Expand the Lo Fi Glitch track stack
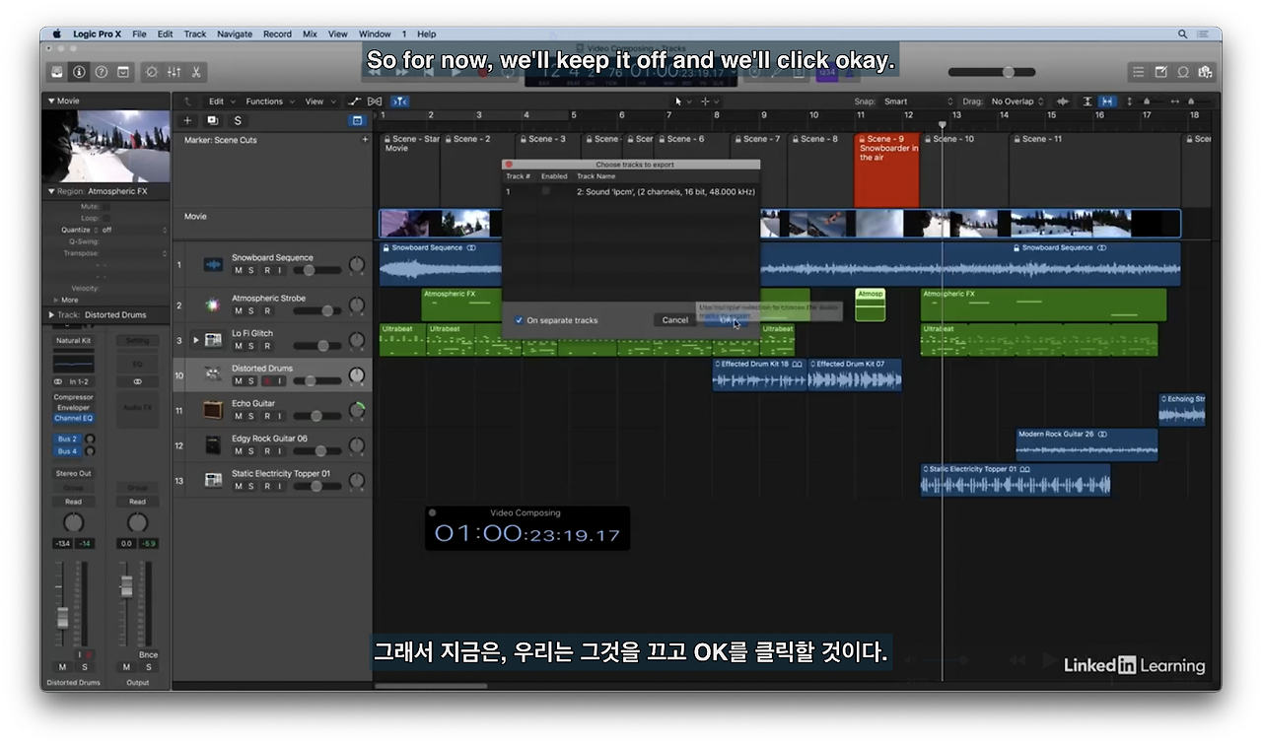Screen dimensions: 1262x745 point(195,340)
